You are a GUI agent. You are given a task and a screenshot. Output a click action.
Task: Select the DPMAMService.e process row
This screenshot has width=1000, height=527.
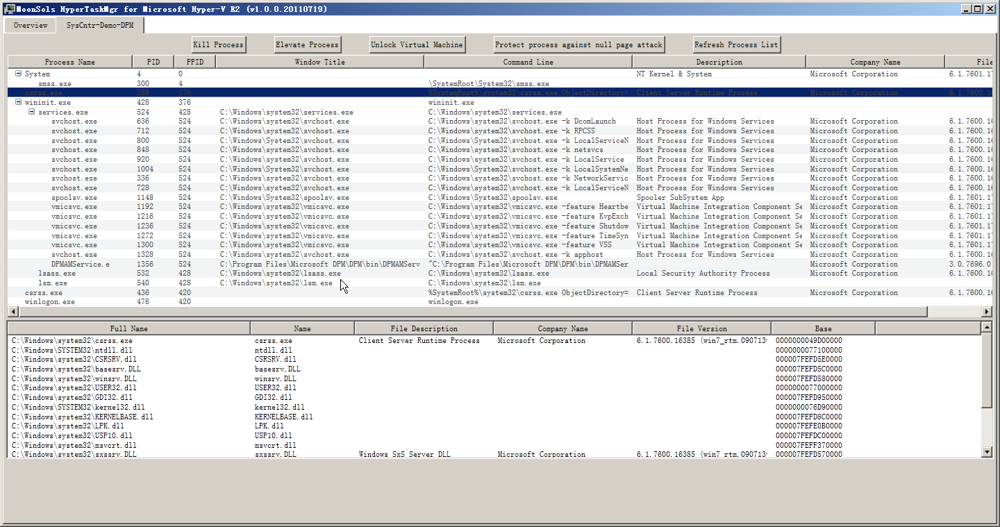(500, 264)
